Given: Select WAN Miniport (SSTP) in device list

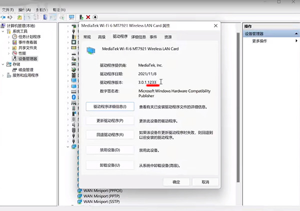Looking at the screenshot, I should (x=102, y=203).
